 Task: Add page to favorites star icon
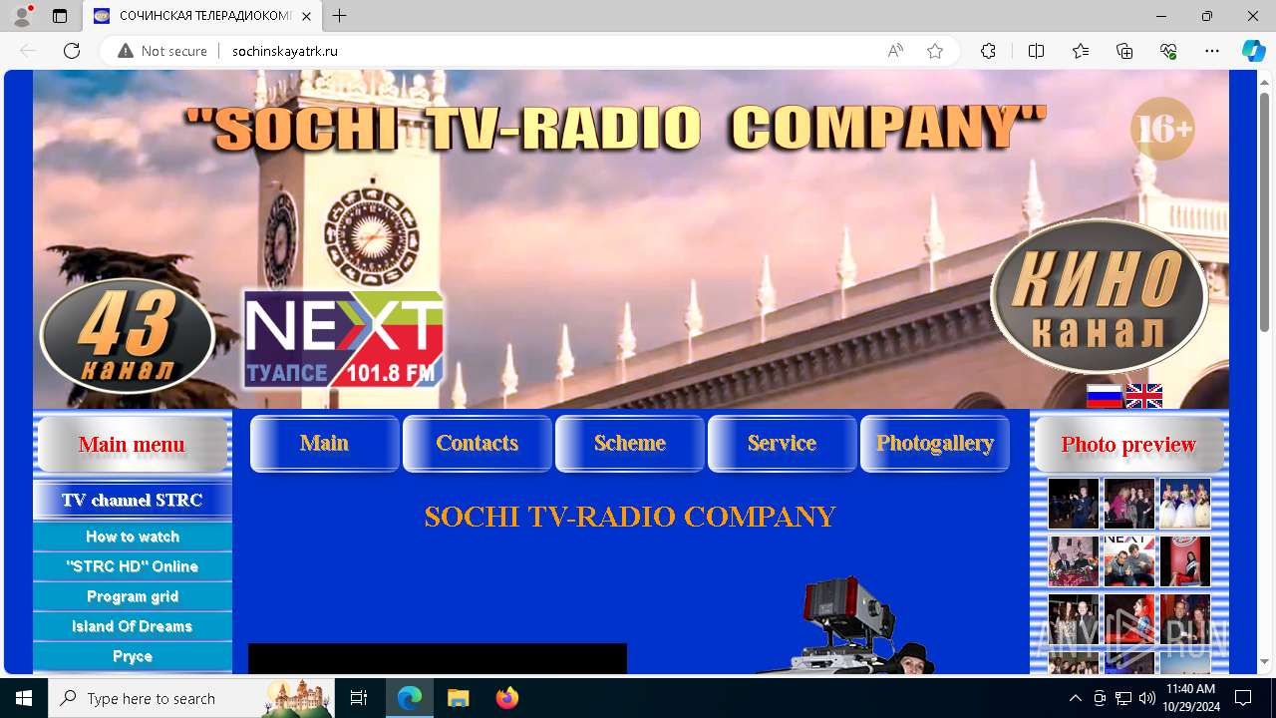pyautogui.click(x=935, y=51)
